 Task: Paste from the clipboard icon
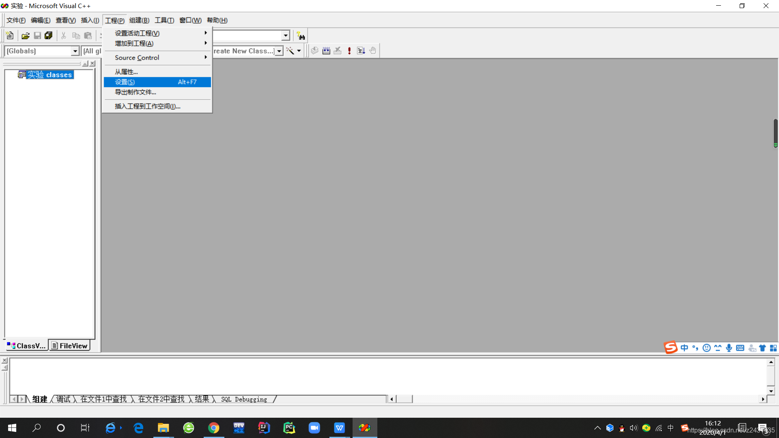(x=88, y=36)
